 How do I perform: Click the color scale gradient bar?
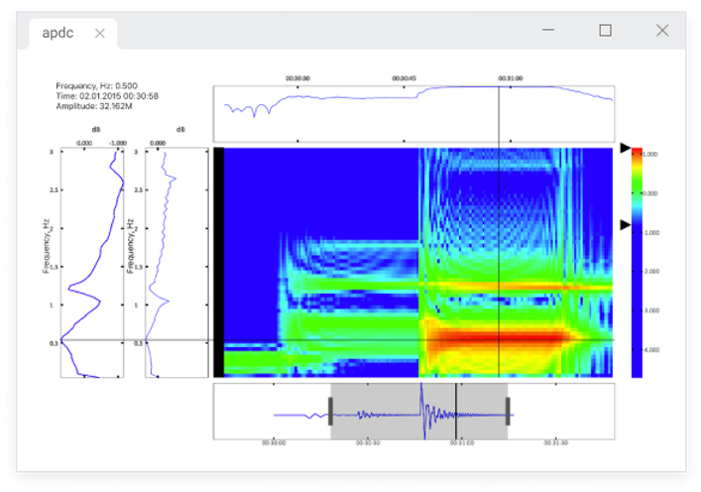point(637,263)
